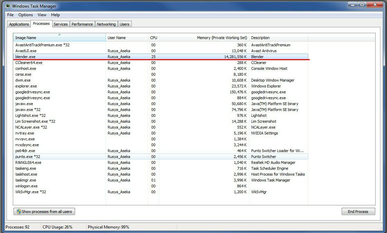Open the File menu
Image resolution: width=387 pixels, height=233 pixels.
point(10,15)
